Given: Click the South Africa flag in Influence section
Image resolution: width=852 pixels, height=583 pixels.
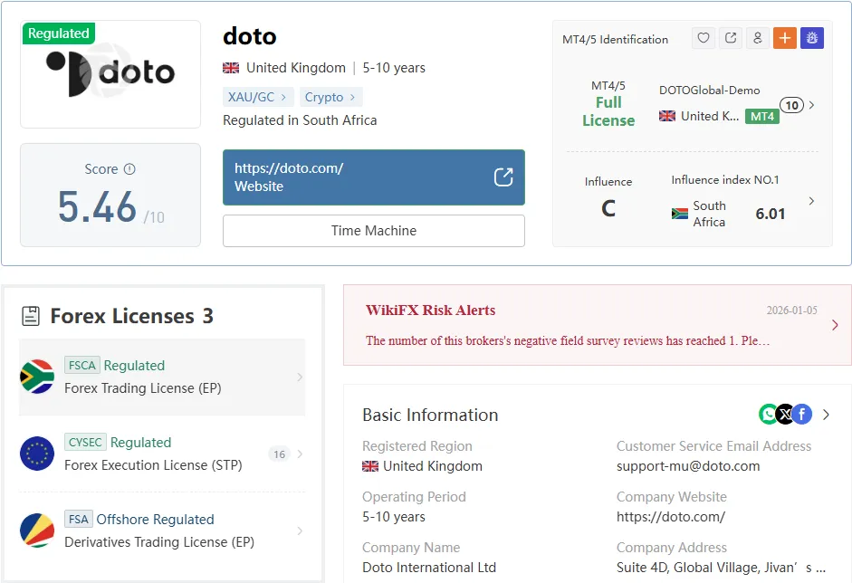Looking at the screenshot, I should click(679, 214).
